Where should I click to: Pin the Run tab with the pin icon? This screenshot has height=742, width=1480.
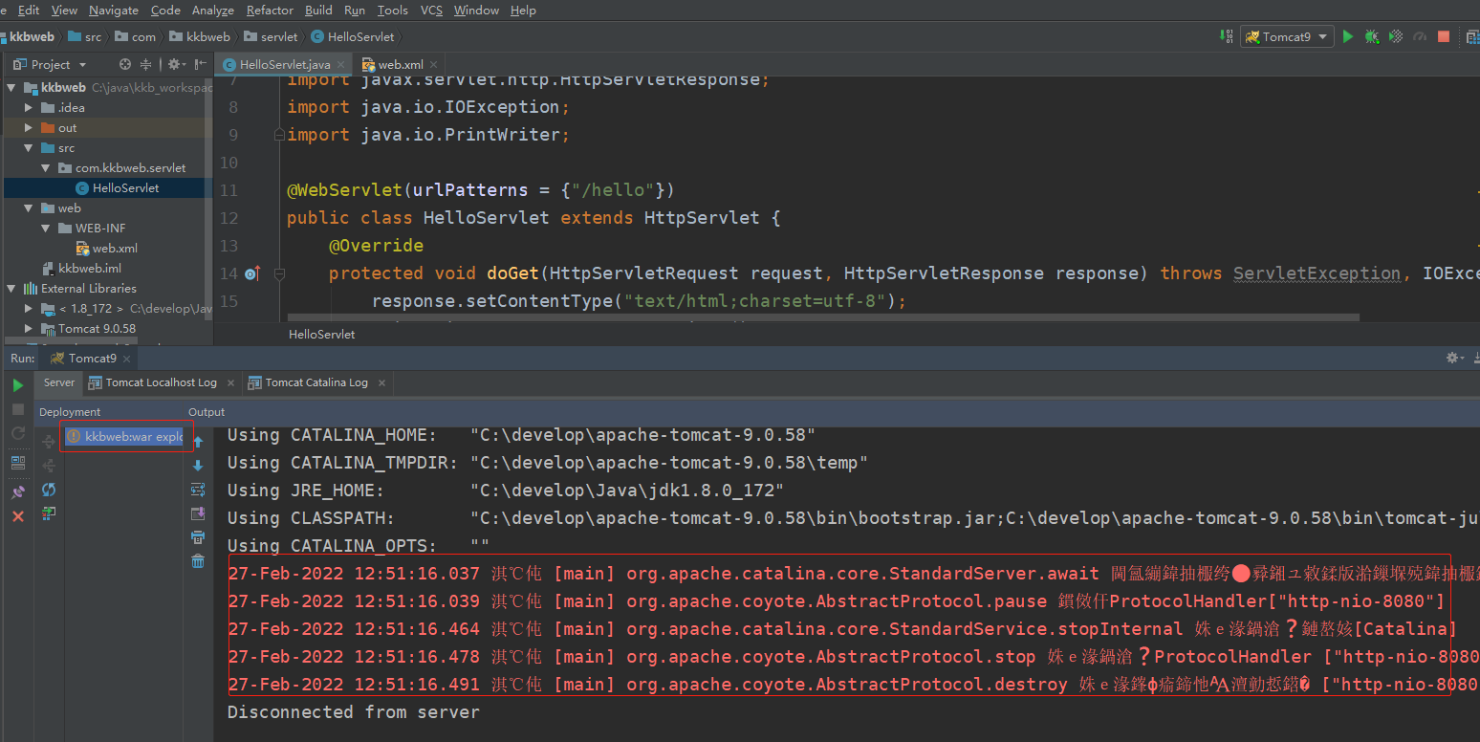point(18,492)
